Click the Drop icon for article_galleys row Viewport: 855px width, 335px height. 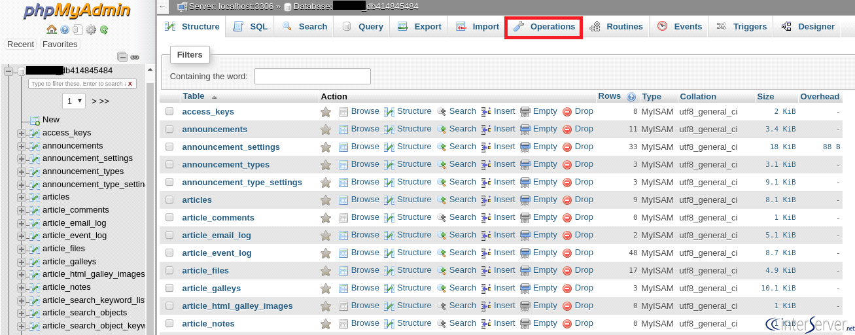[567, 289]
